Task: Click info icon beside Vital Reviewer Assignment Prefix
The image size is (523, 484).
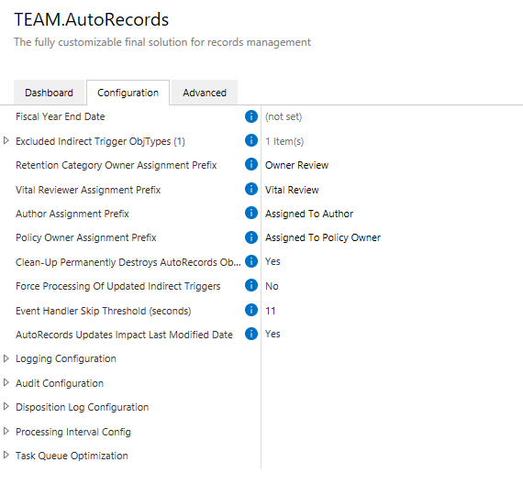Action: (x=251, y=189)
